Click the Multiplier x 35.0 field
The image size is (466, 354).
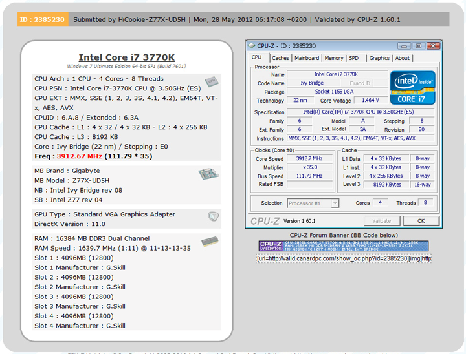(309, 167)
